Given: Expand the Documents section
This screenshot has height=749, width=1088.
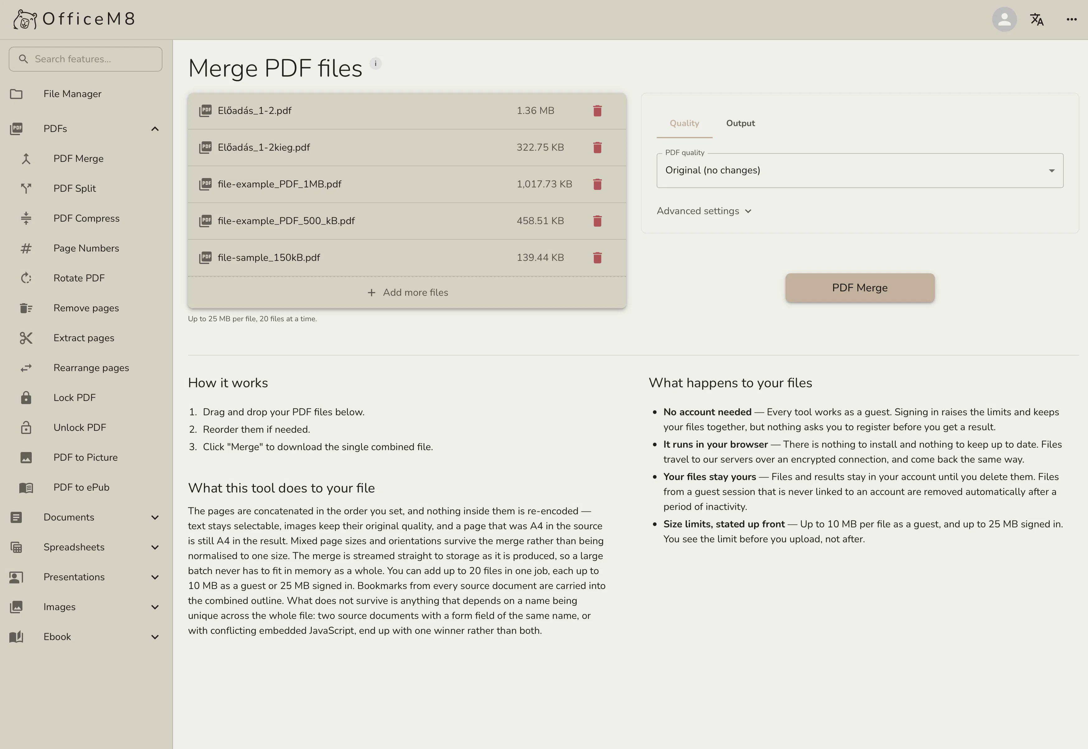Looking at the screenshot, I should pos(155,517).
